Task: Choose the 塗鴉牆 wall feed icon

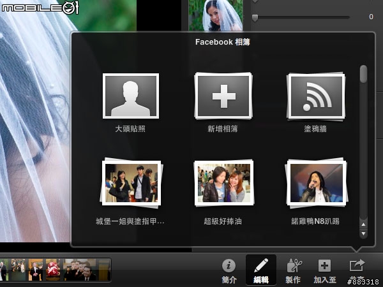Action: (x=317, y=96)
